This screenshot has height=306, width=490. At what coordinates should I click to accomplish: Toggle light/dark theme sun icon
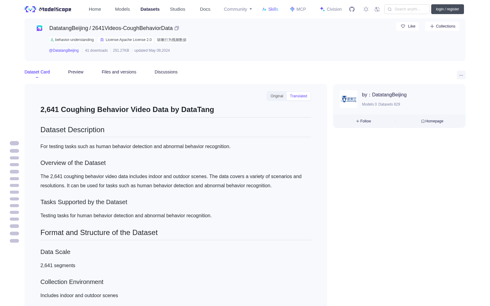pyautogui.click(x=366, y=9)
